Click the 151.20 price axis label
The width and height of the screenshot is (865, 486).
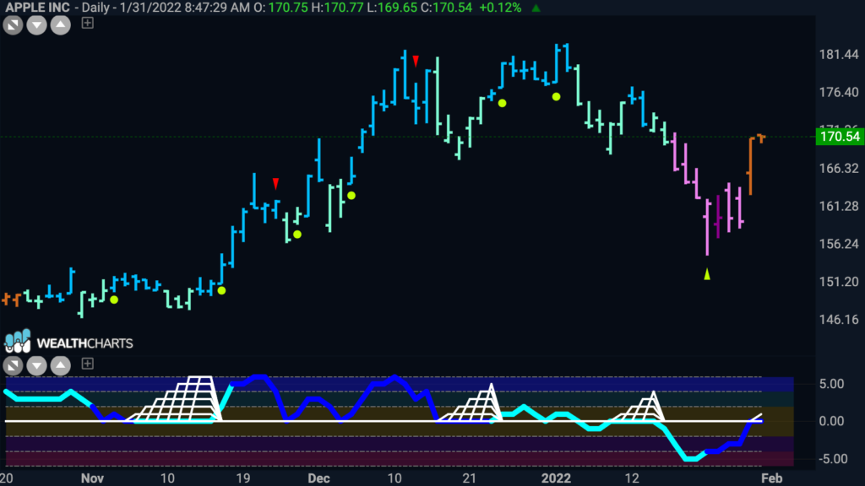click(839, 282)
